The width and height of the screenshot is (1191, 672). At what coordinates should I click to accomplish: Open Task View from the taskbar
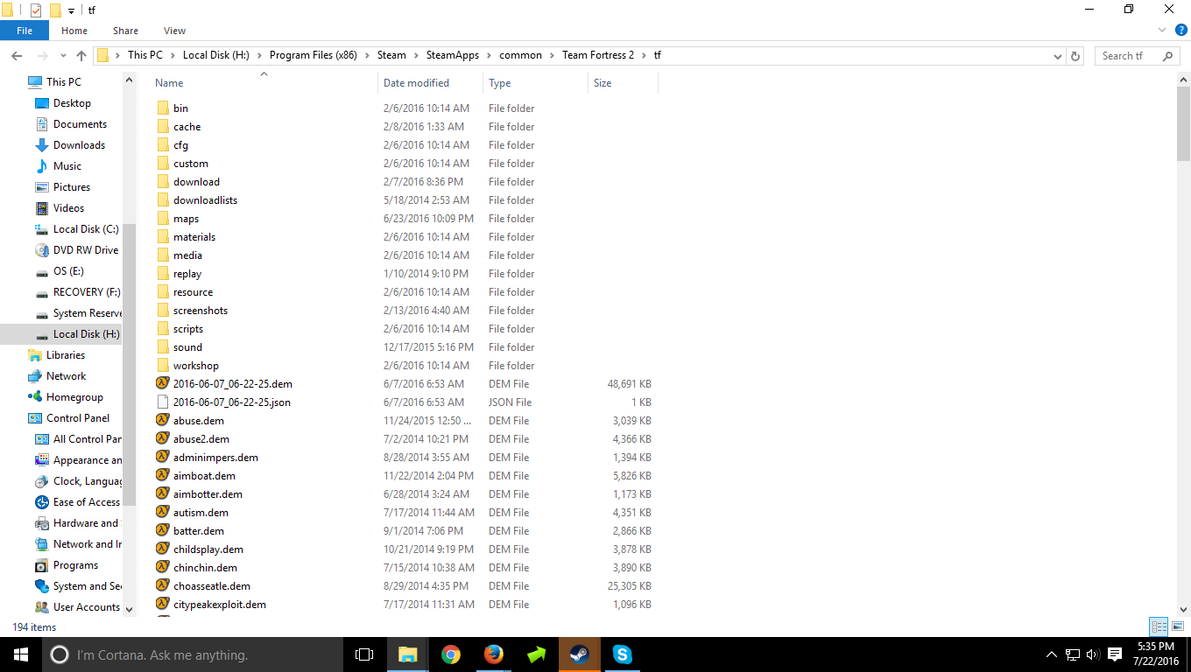(x=364, y=654)
